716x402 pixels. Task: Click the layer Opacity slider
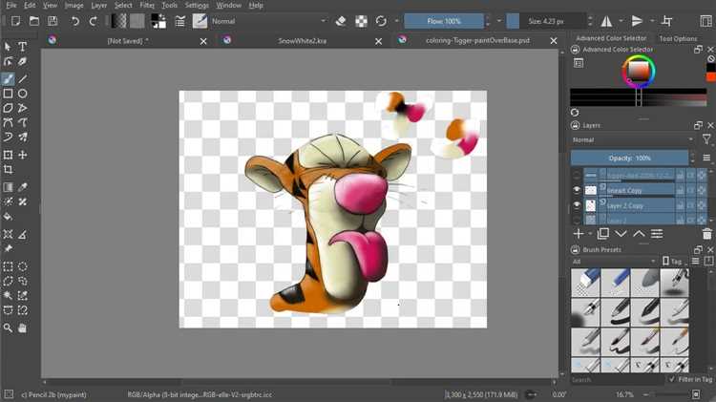pyautogui.click(x=630, y=159)
